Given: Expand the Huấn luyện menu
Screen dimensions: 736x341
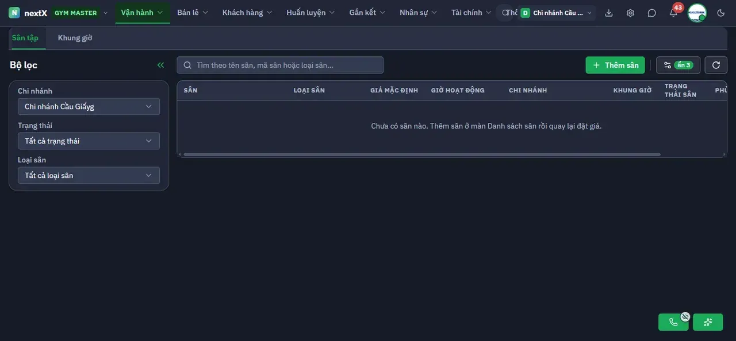Looking at the screenshot, I should [310, 13].
